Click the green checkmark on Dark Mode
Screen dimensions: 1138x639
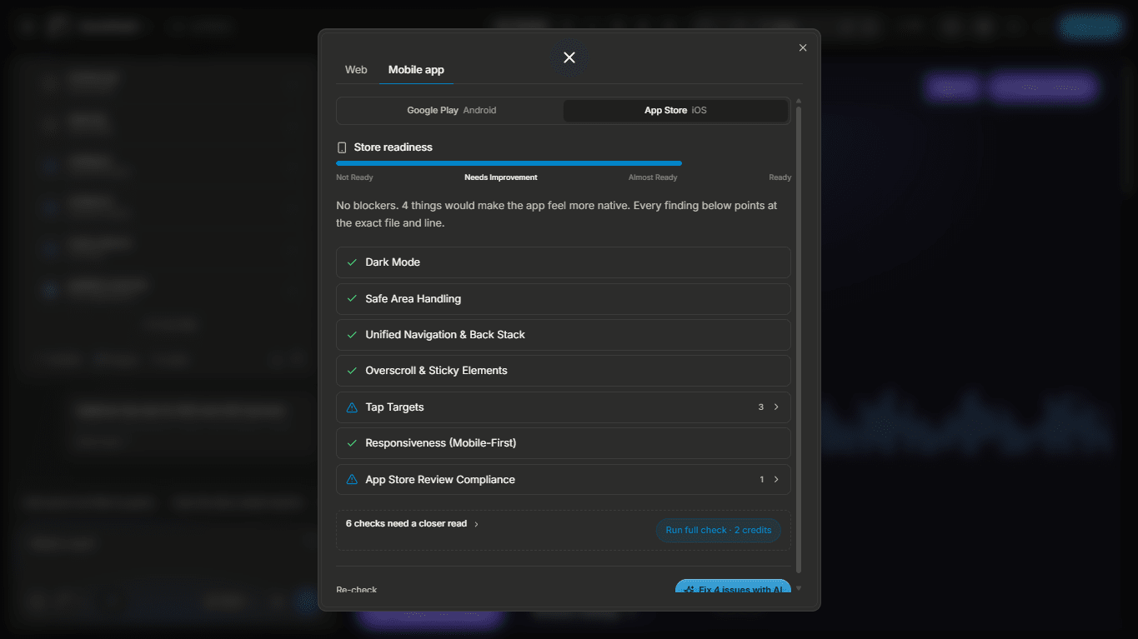tap(352, 262)
